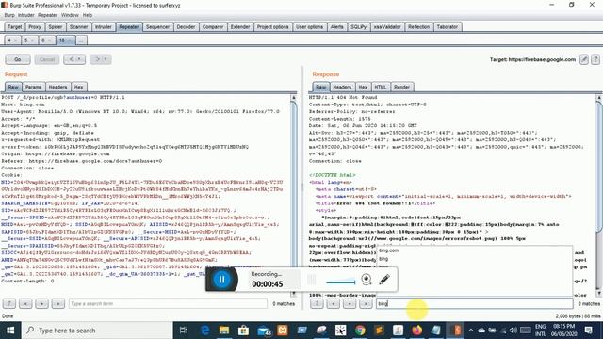Open Task View on the taskbar
The height and width of the screenshot is (339, 603).
(x=184, y=331)
